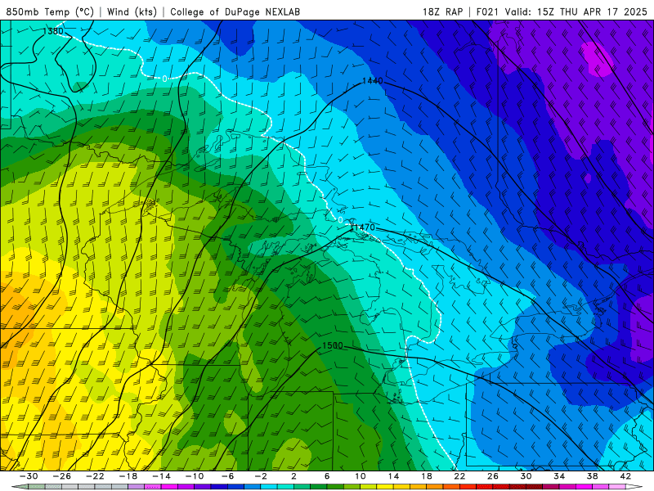Screen dimensions: 654x491
Task: Click the 1440 height contour label
Action: (373, 80)
